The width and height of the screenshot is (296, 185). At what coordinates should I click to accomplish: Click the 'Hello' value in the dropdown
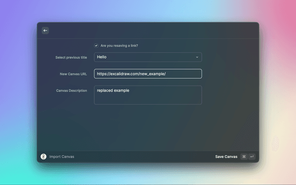[x=102, y=57]
